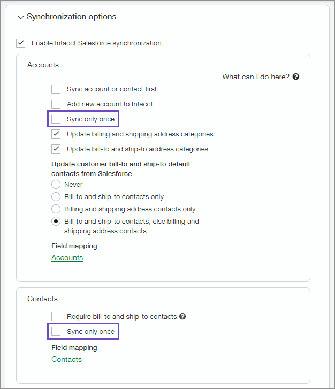Tick 'Sync only once' under Contacts
Viewport: 335px width, 389px height.
(x=56, y=332)
